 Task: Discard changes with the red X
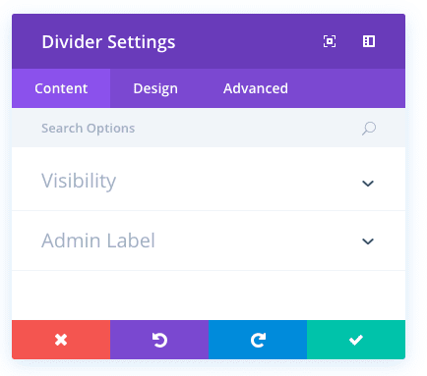61,340
